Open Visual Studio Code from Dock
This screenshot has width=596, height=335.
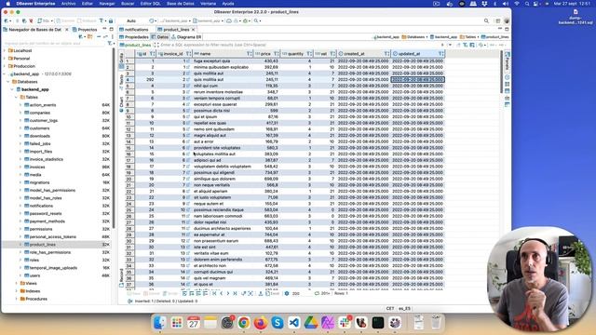294,323
